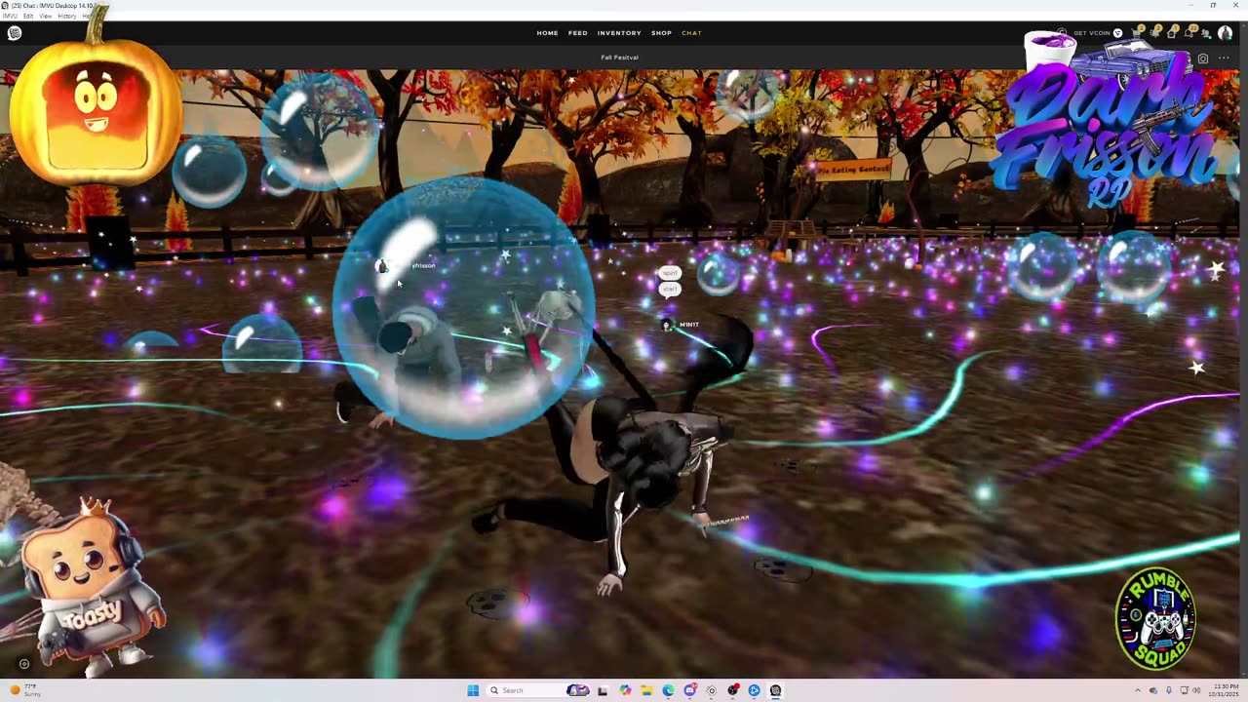
Task: Open the weather widget on taskbar
Action: pos(27,690)
